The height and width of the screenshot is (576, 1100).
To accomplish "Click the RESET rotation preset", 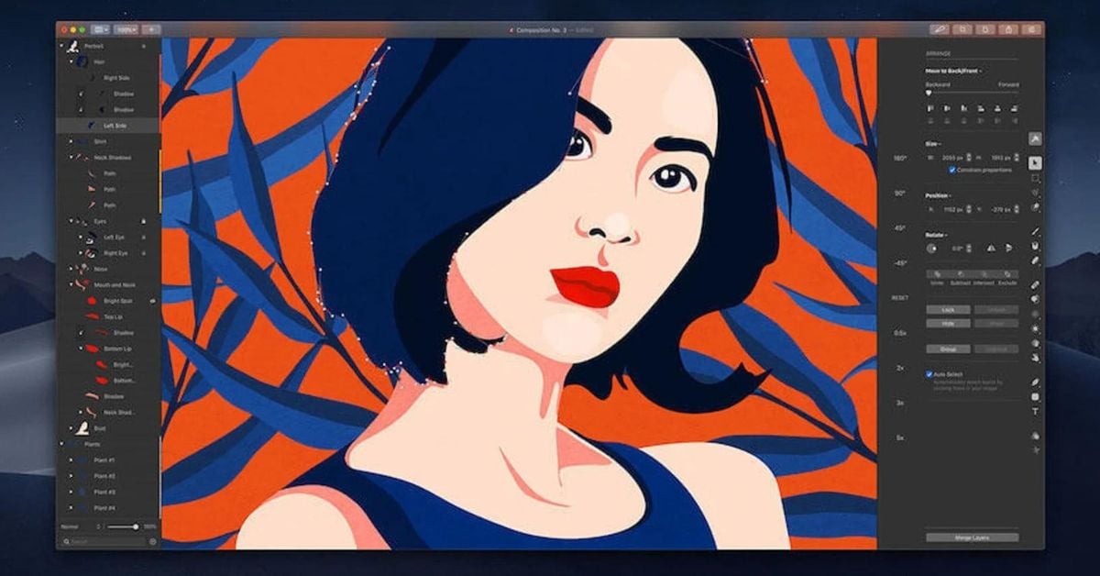I will point(899,297).
